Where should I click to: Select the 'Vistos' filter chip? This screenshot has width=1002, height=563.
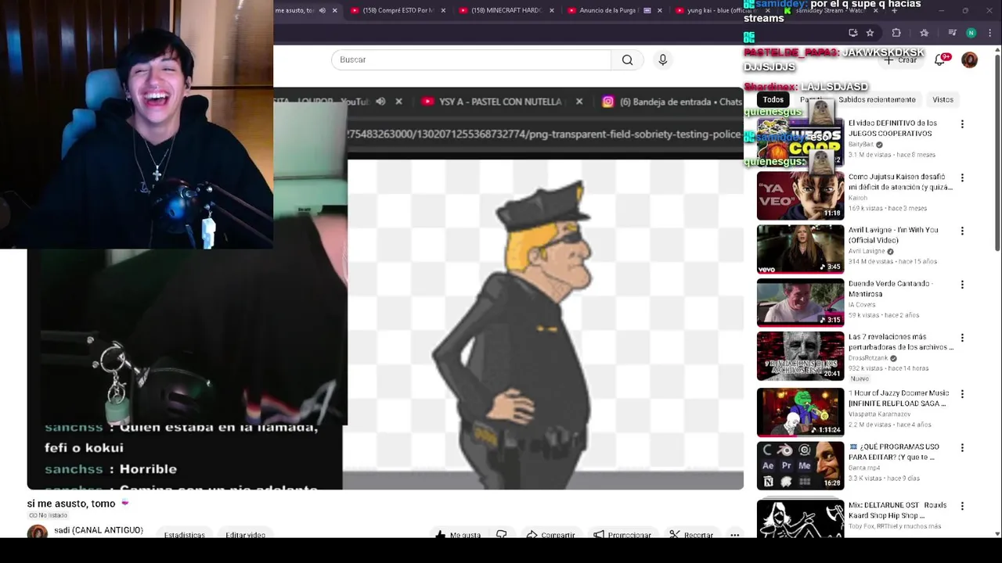point(943,99)
